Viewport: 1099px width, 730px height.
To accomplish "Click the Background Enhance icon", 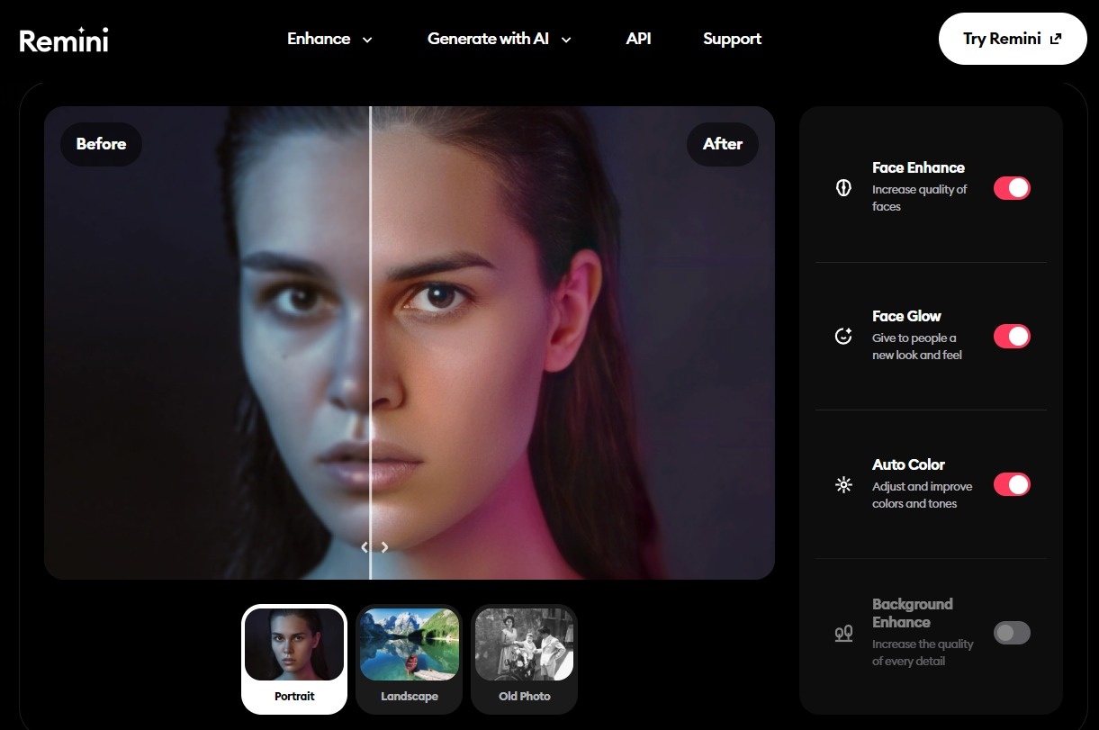I will [x=843, y=634].
